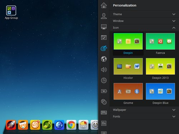Open the file box dock icon

click(x=83, y=125)
